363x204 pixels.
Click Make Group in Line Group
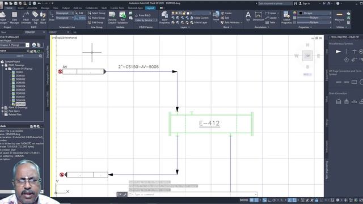[96, 18]
